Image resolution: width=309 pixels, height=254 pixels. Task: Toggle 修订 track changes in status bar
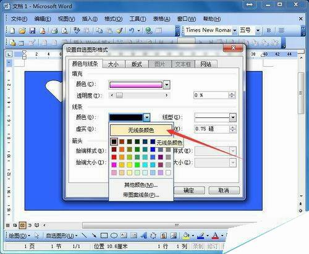[212, 246]
